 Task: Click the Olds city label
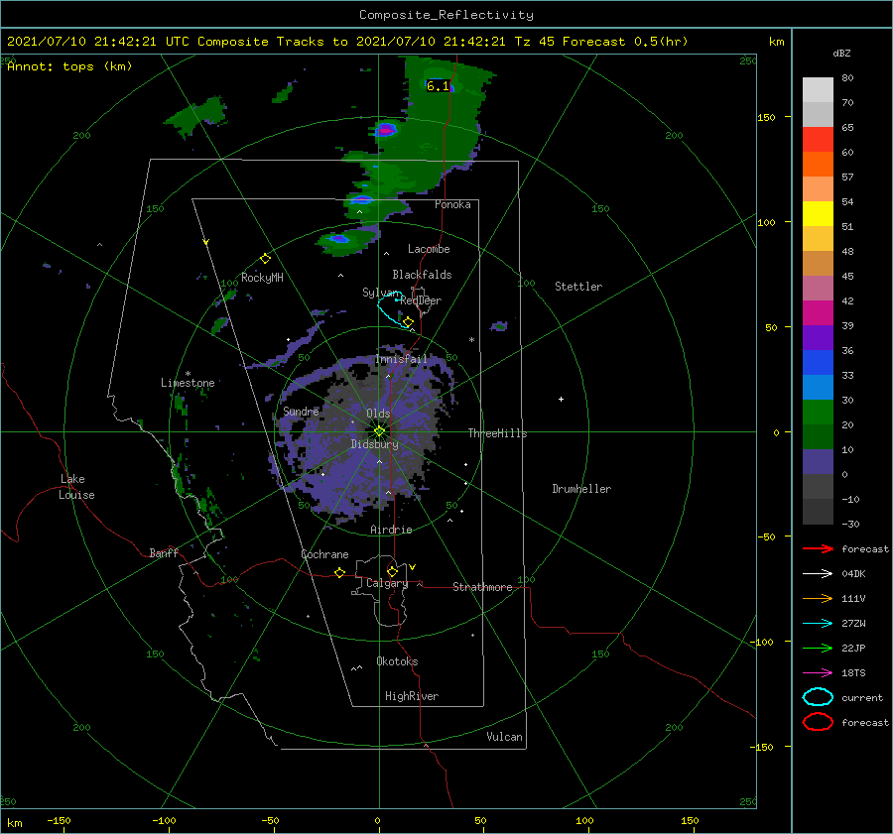378,414
